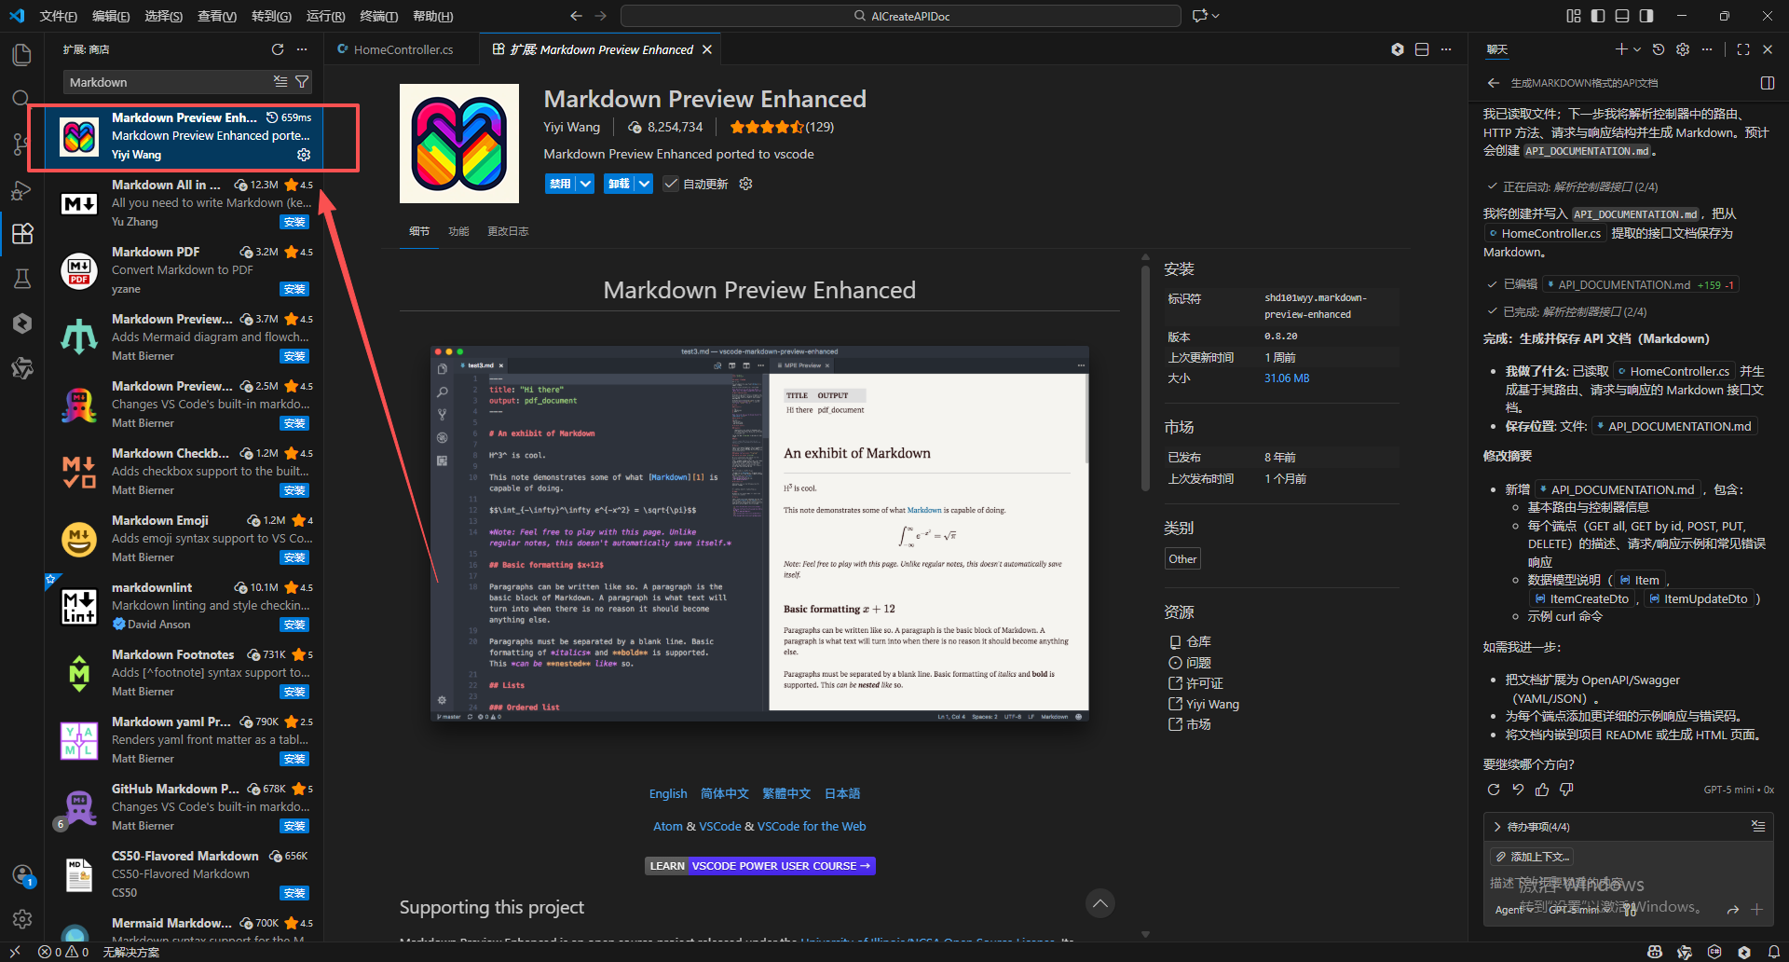
Task: Click the thumbs up on chat response
Action: [x=1542, y=790]
